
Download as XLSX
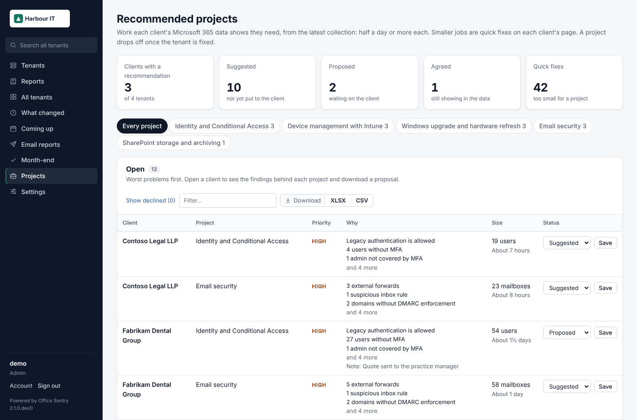coord(338,200)
